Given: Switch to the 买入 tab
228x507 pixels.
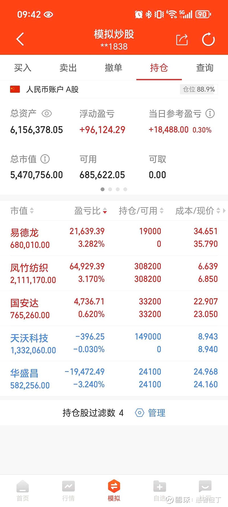Looking at the screenshot, I should [x=23, y=68].
